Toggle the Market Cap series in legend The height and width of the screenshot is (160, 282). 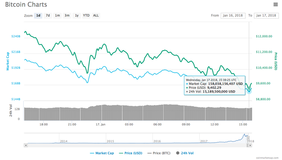coord(102,153)
